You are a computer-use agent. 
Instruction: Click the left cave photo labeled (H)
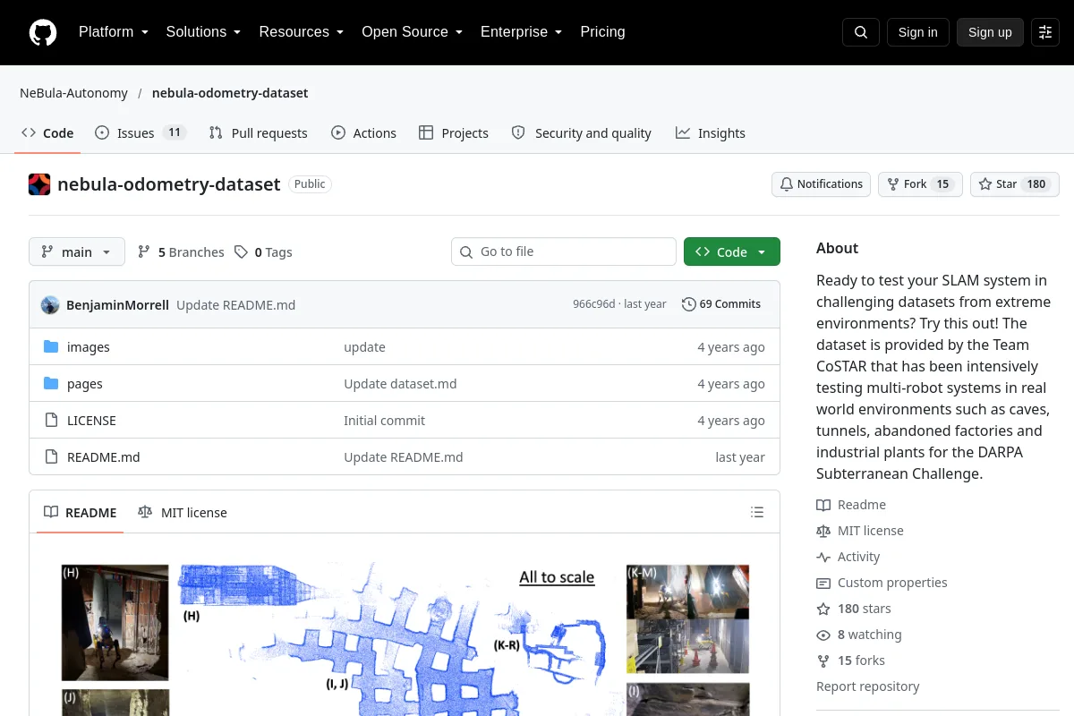[x=115, y=623]
